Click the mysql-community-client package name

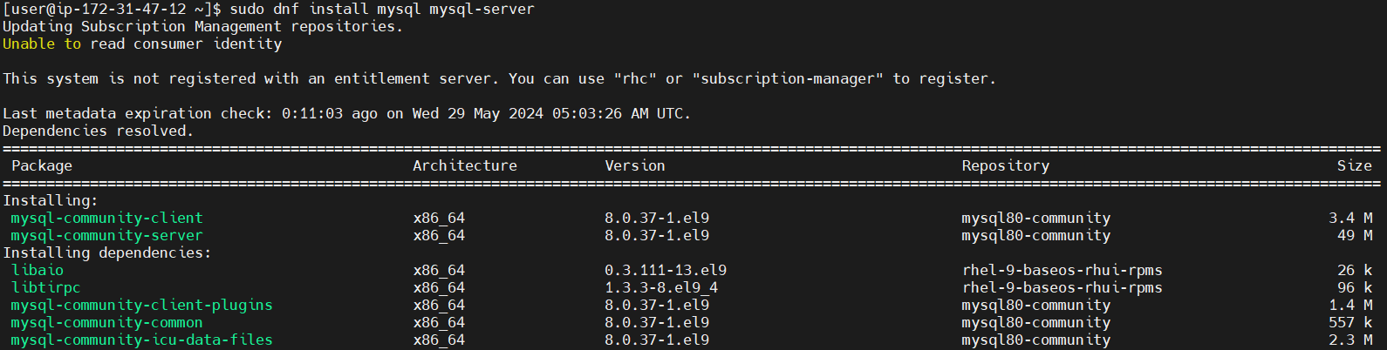pos(106,218)
